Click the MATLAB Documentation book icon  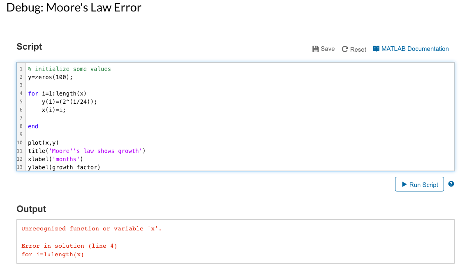coord(375,48)
